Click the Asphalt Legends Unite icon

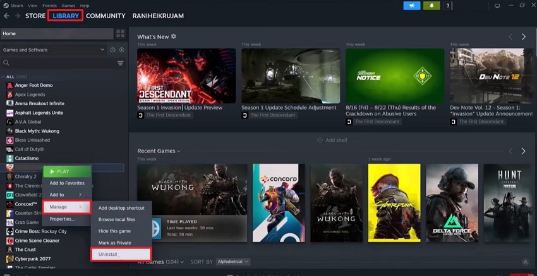pos(10,113)
